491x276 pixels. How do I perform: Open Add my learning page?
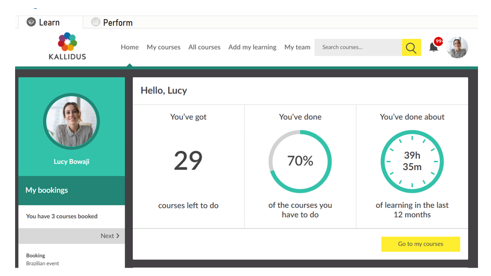pyautogui.click(x=252, y=47)
